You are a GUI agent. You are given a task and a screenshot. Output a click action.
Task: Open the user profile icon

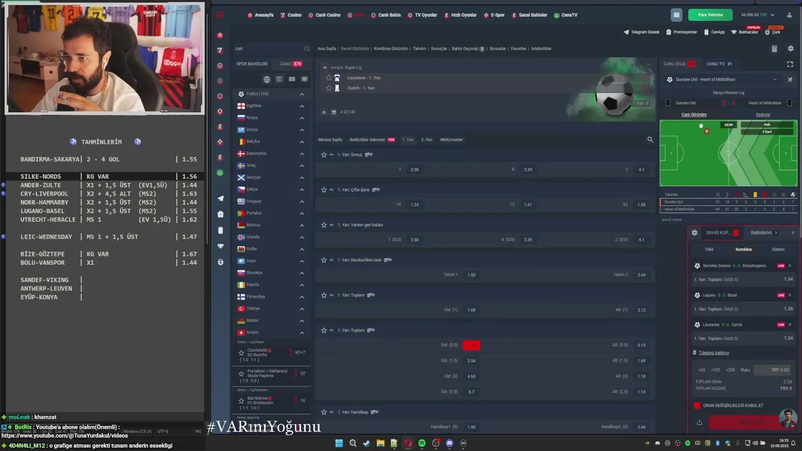coord(789,15)
